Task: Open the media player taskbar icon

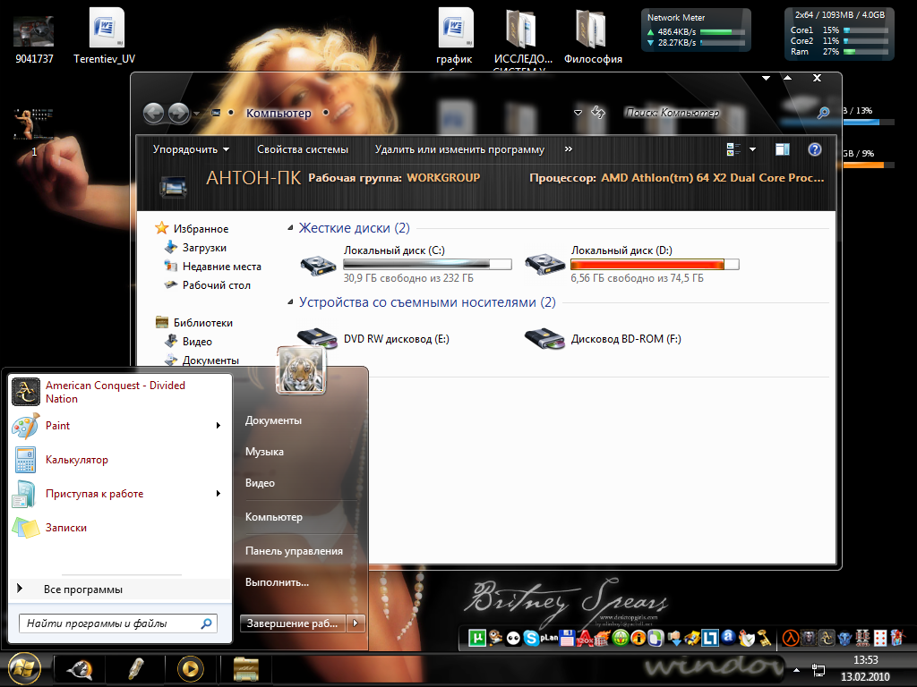Action: [x=190, y=669]
